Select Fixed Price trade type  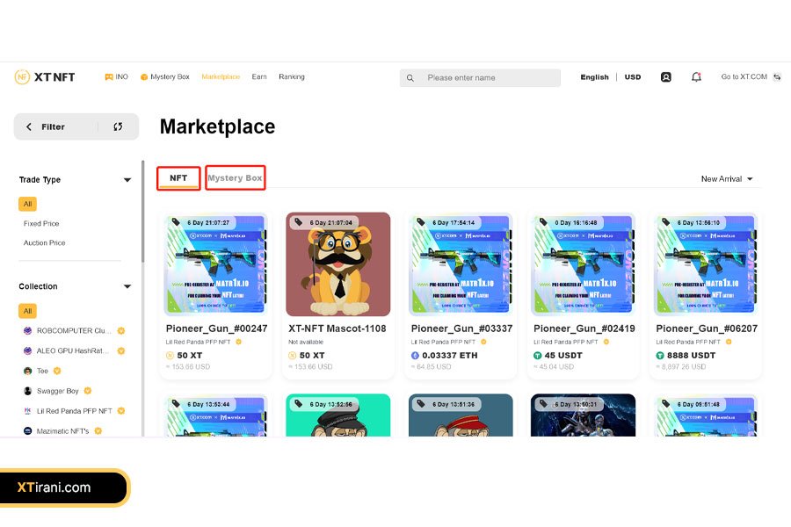tap(41, 223)
